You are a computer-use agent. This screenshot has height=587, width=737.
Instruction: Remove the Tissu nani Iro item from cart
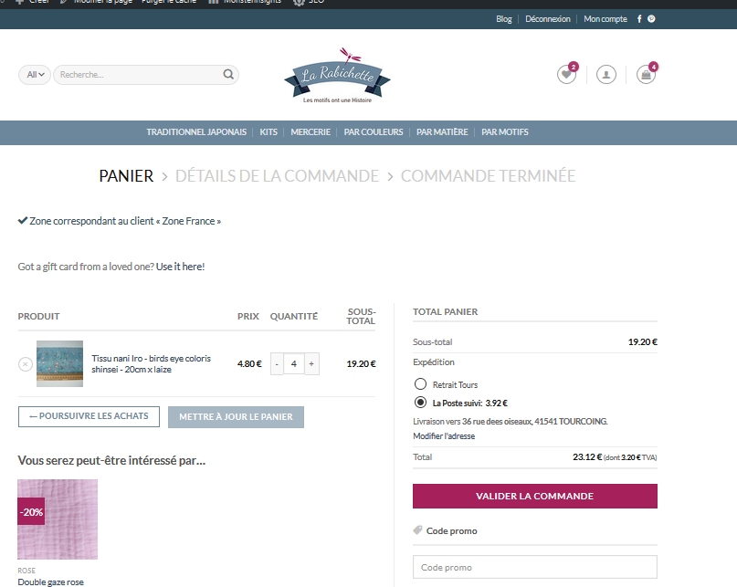coord(26,363)
